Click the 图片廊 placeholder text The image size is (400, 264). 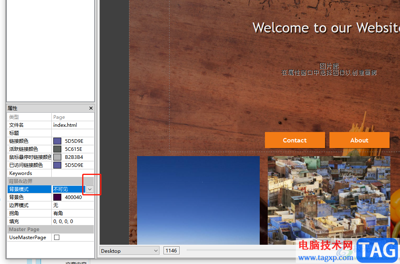pyautogui.click(x=329, y=66)
